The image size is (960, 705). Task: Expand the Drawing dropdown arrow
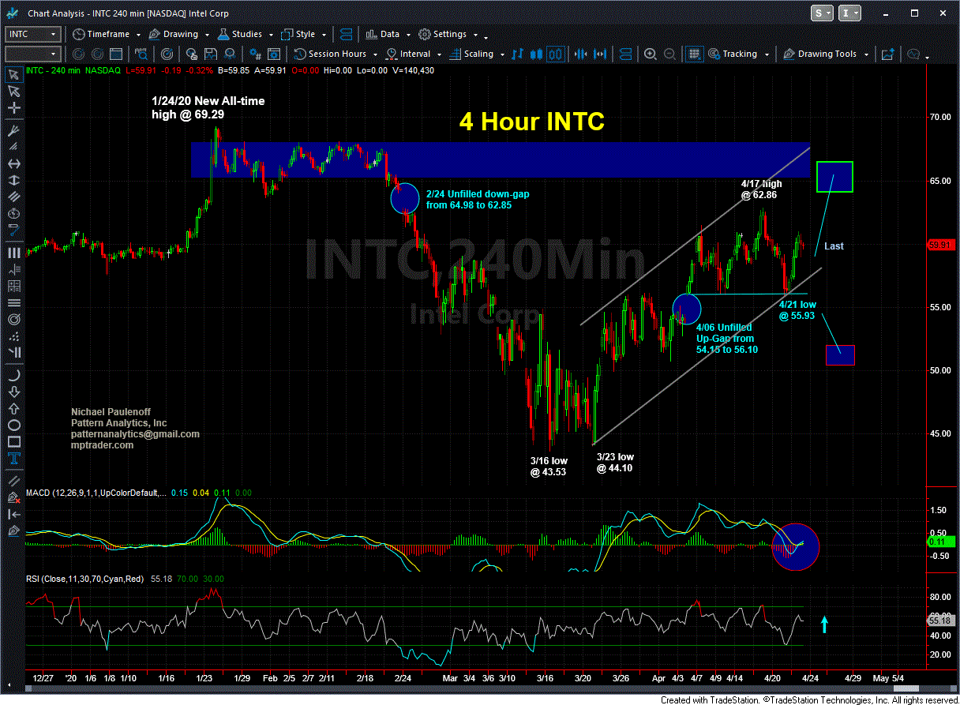(x=207, y=35)
